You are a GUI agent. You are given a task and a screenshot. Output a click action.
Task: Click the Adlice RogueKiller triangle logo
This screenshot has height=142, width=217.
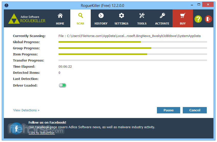click(14, 19)
